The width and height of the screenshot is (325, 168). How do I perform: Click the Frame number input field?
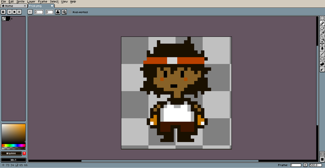point(296,165)
